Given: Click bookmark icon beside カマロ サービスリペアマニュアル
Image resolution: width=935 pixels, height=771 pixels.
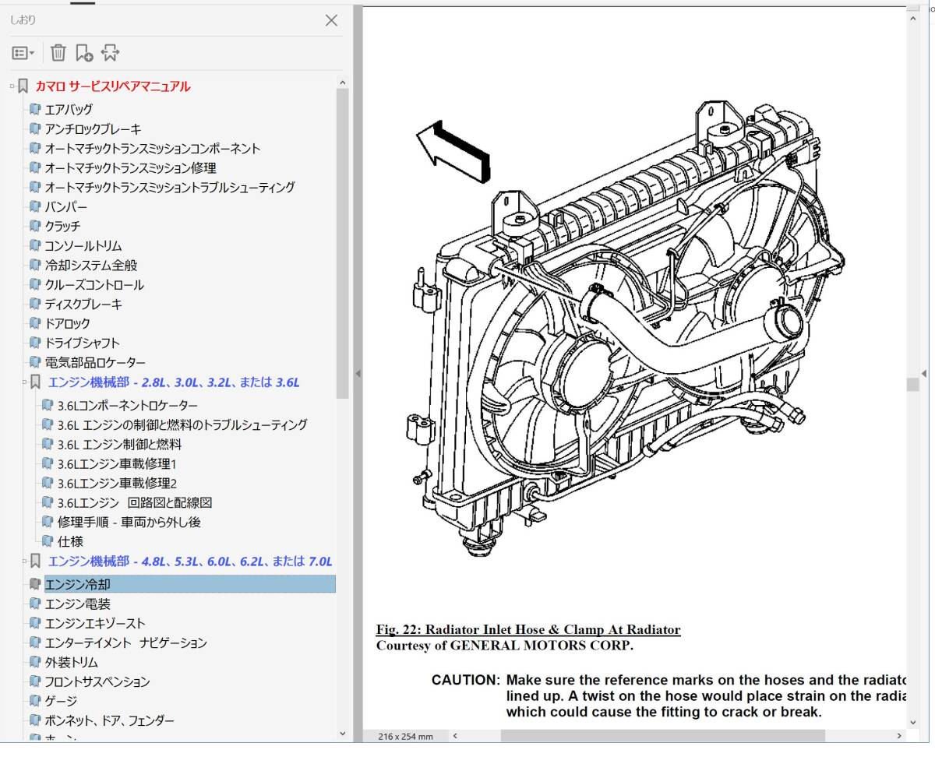Looking at the screenshot, I should 23,86.
